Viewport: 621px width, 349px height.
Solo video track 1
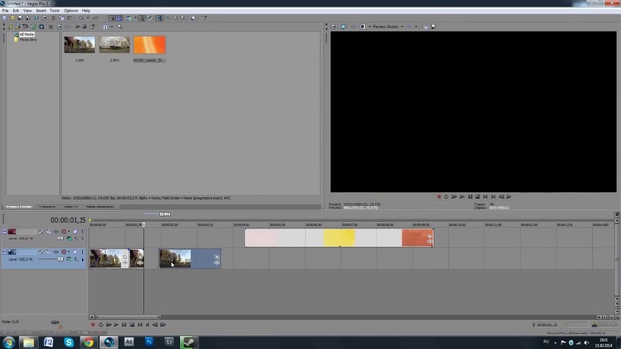tap(82, 231)
